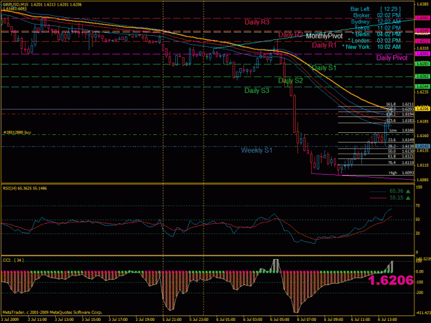
Task: Click Fibonacci 'Low 1.6166' label
Action: (401, 130)
